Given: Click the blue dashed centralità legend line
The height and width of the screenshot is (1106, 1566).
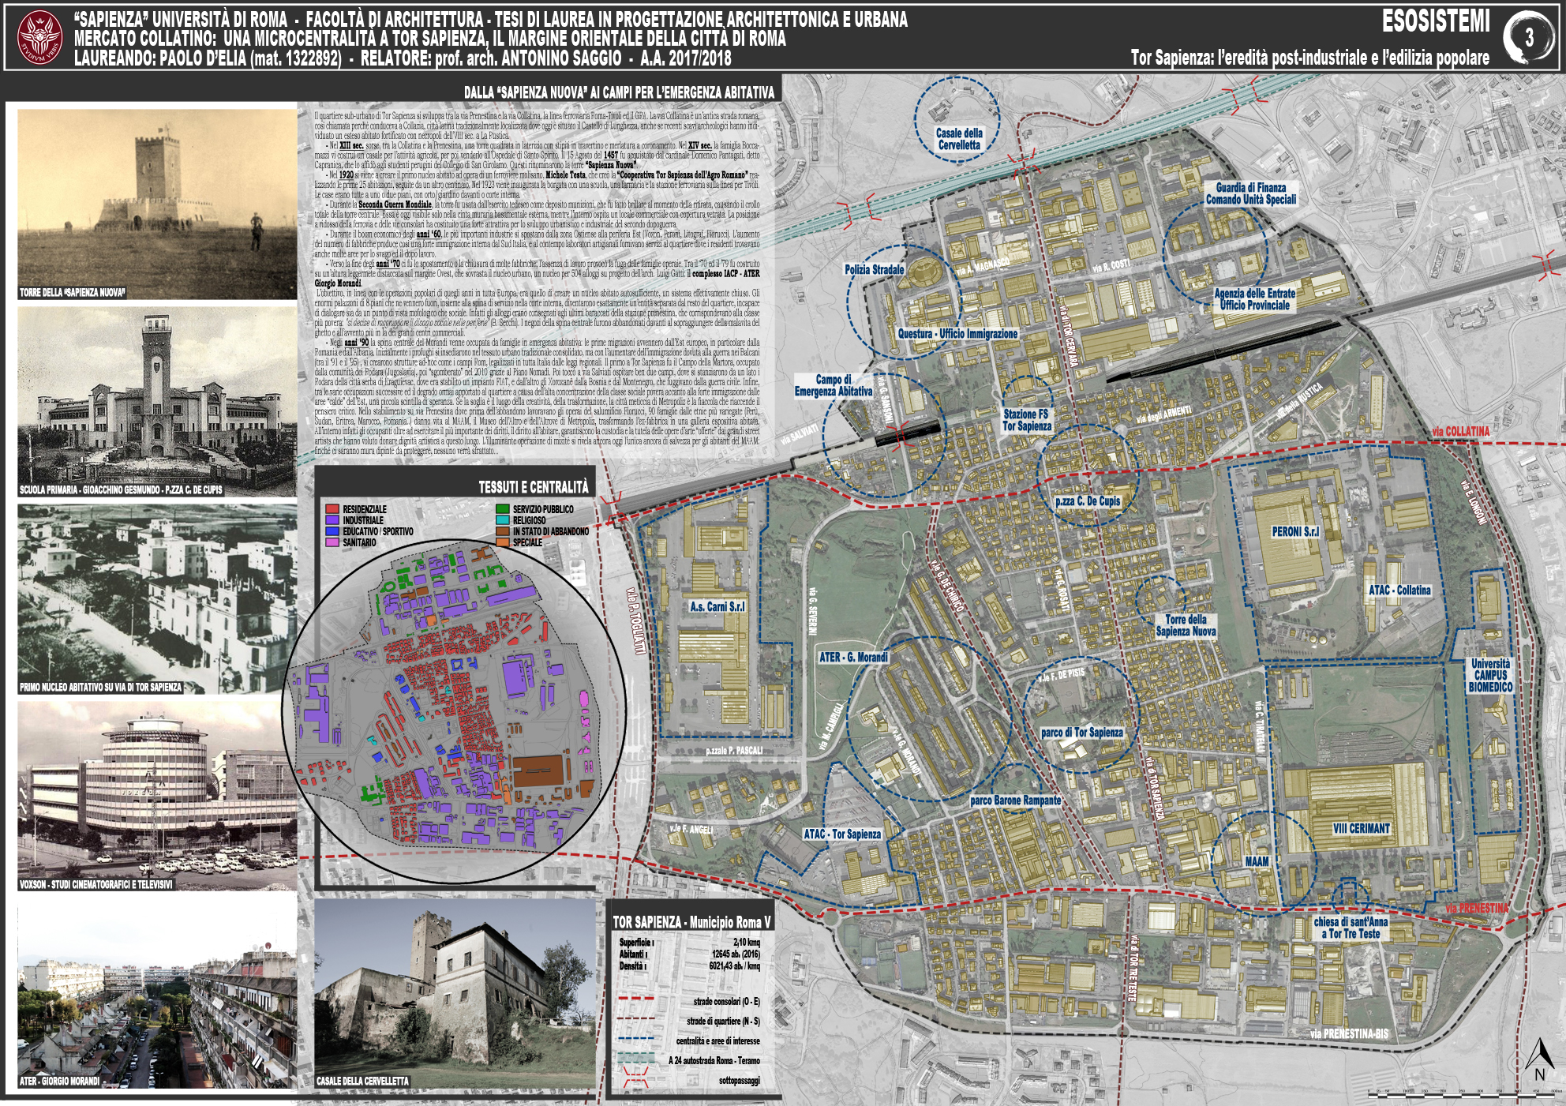Looking at the screenshot, I should click(x=636, y=1039).
